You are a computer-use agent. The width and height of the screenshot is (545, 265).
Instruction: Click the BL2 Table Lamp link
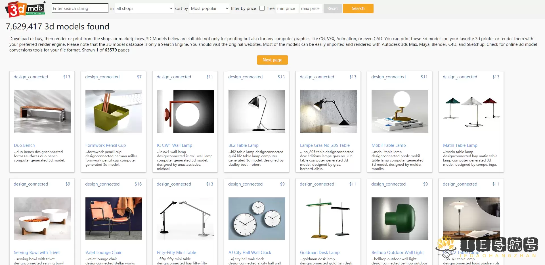tap(244, 145)
